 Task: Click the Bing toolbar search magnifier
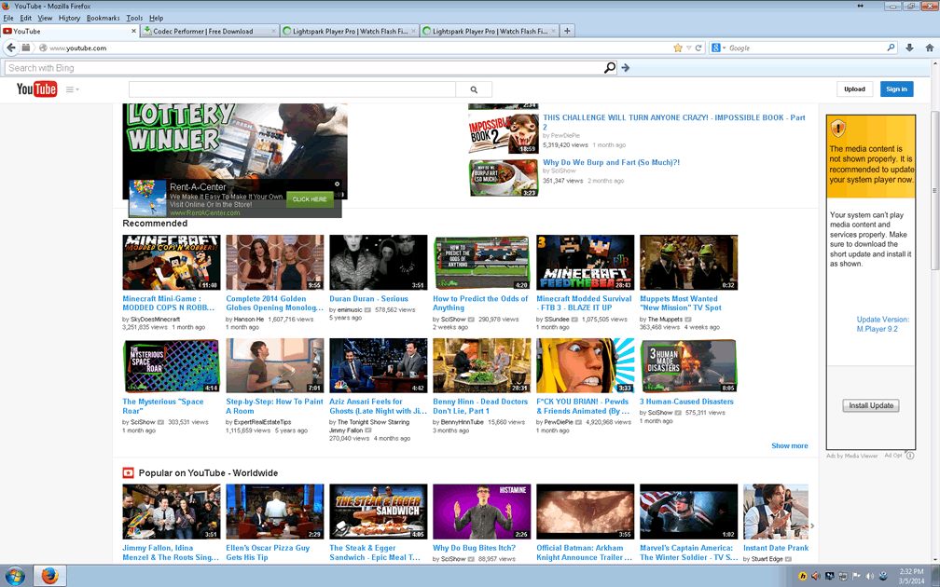click(x=610, y=68)
